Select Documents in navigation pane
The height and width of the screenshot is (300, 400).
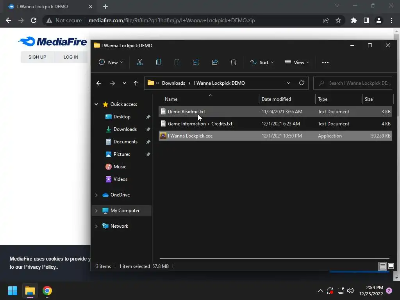(125, 141)
